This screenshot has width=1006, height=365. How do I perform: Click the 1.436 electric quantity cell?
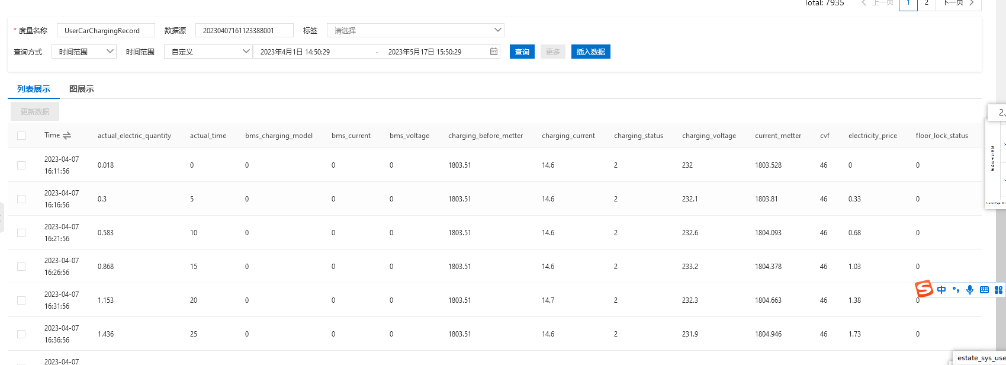click(x=105, y=334)
